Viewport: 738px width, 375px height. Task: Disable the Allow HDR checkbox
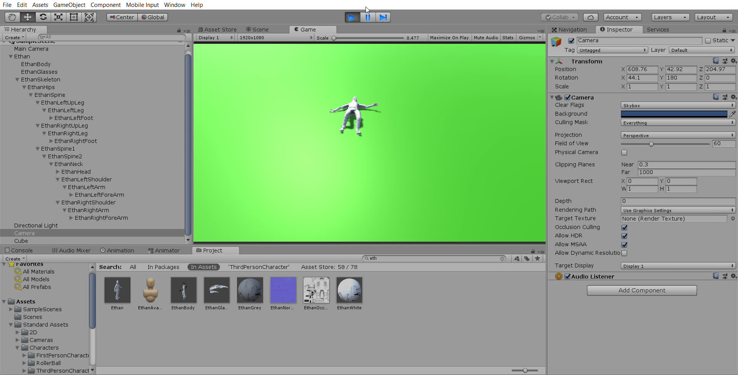coord(624,236)
